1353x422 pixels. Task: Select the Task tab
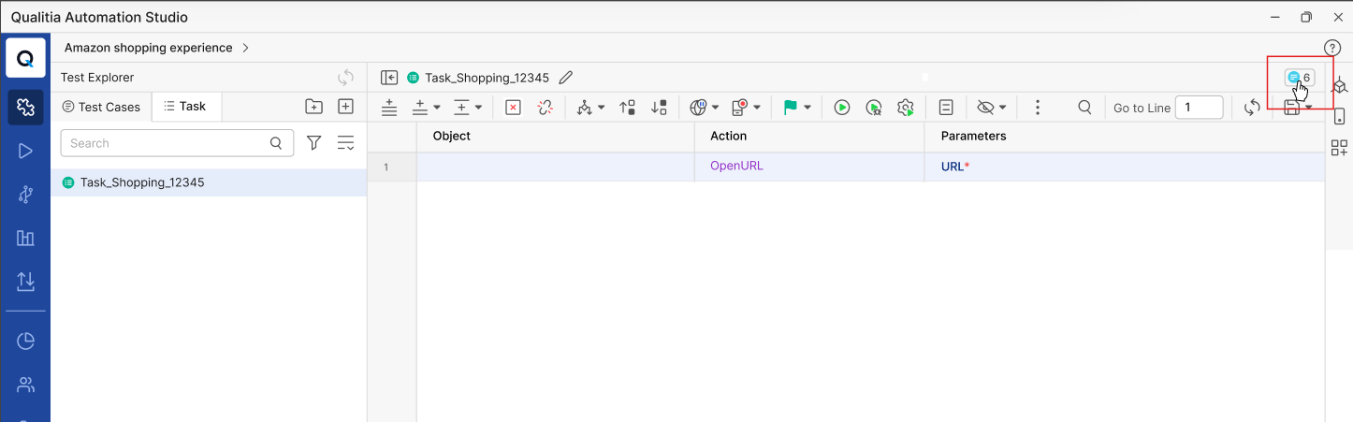[185, 107]
